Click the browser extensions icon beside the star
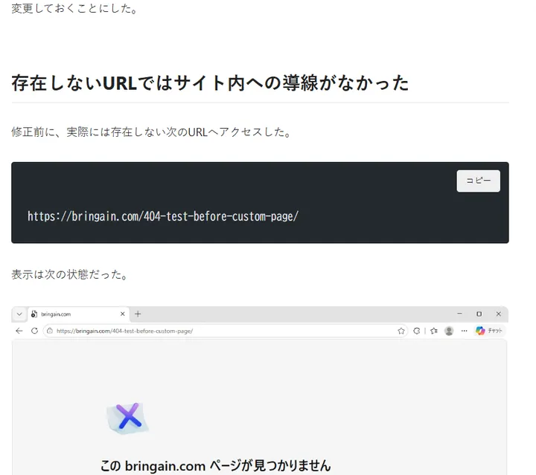 tap(417, 331)
